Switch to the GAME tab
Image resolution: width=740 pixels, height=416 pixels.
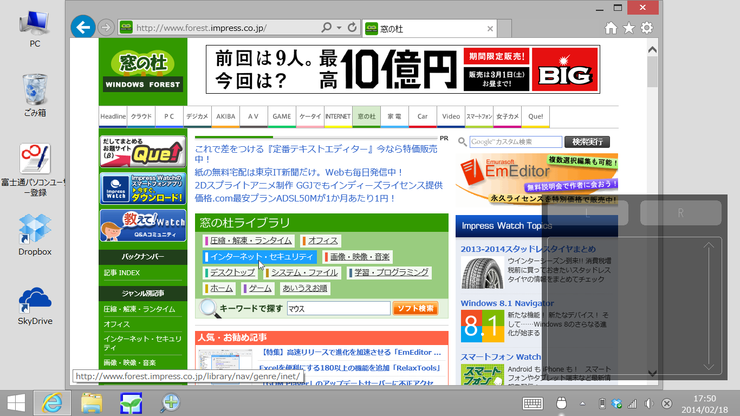pyautogui.click(x=282, y=116)
